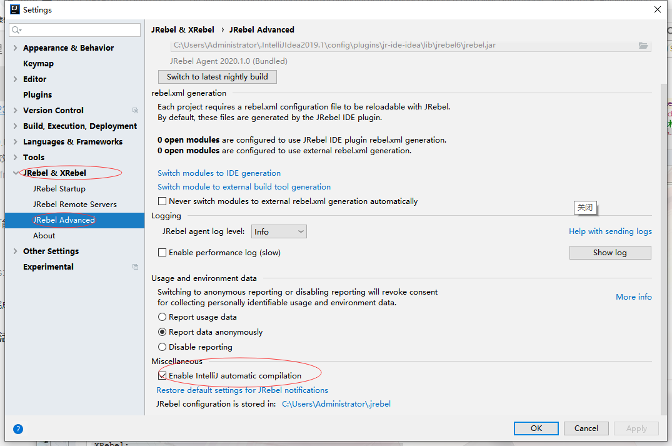This screenshot has height=446, width=672.
Task: Expand Appearance & Behavior tree node
Action: (x=16, y=48)
